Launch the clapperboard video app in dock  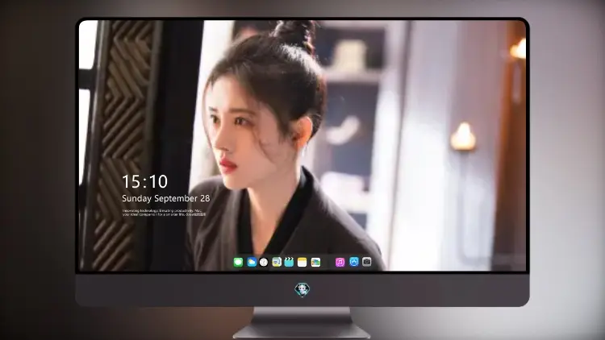(289, 262)
